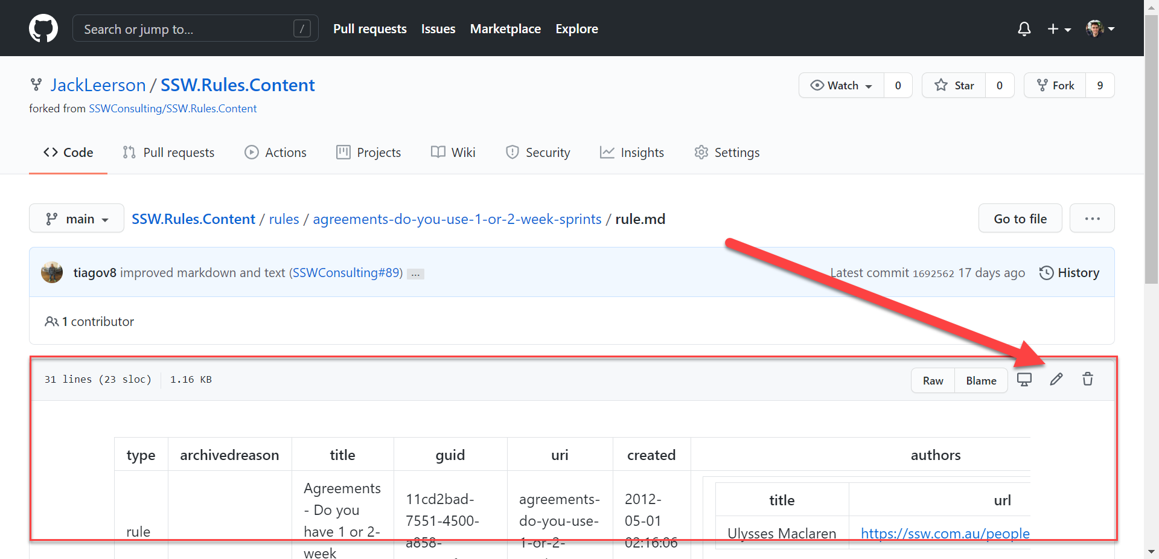1159x559 pixels.
Task: Click the latest commit hash 1692562
Action: [x=933, y=273]
